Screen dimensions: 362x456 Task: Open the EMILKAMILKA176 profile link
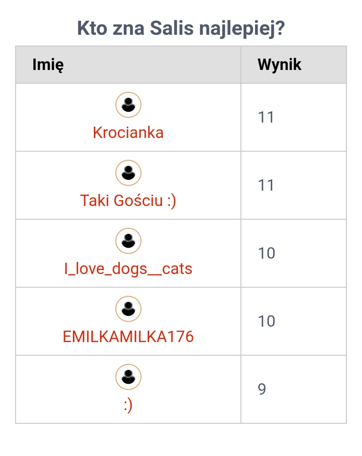pos(128,337)
